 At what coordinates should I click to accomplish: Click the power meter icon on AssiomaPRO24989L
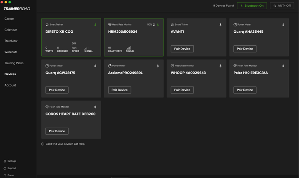(x=110, y=66)
